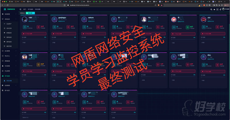Click the orange extension icon in browser toolbar

tap(204, 5)
